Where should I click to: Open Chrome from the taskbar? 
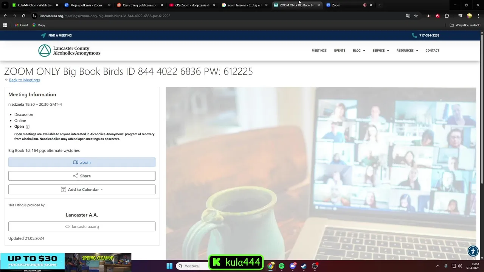click(x=271, y=266)
